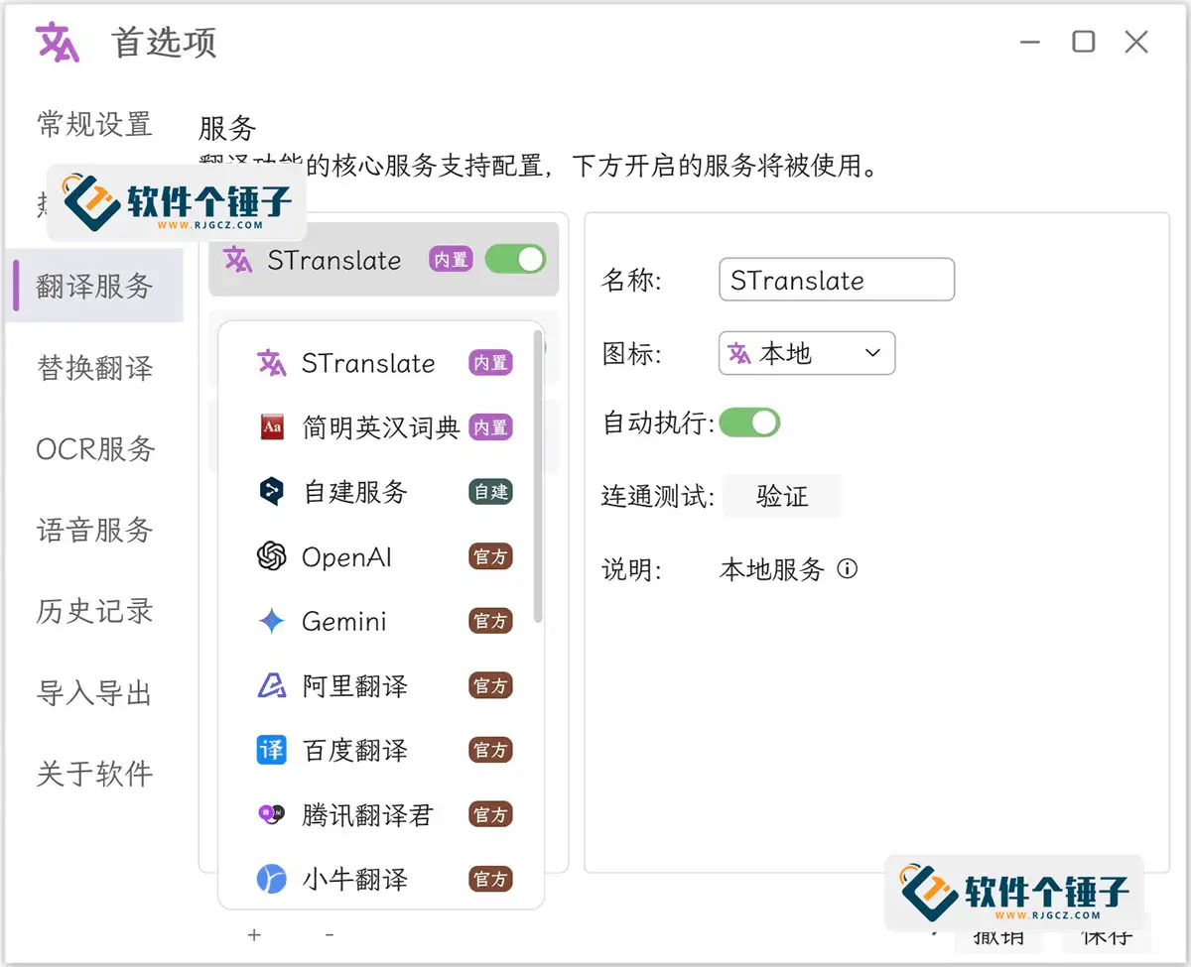1191x967 pixels.
Task: Select the 小牛翻译 icon
Action: point(272,879)
